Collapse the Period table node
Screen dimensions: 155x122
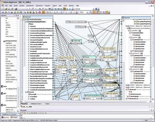point(26,92)
